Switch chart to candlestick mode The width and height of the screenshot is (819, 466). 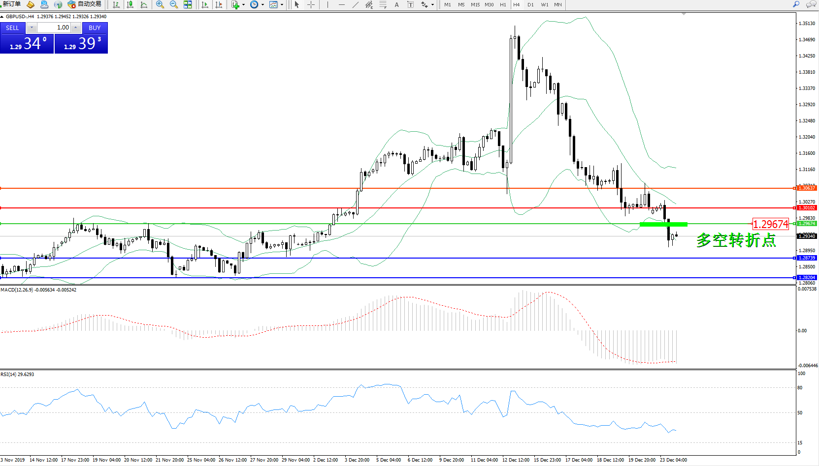point(130,5)
